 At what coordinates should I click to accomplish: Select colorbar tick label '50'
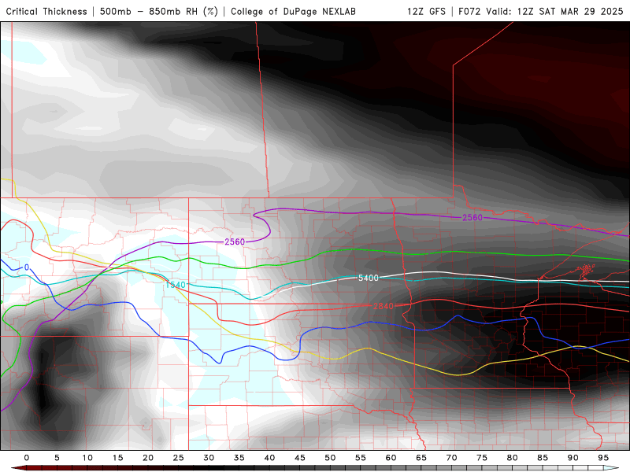[x=330, y=458]
